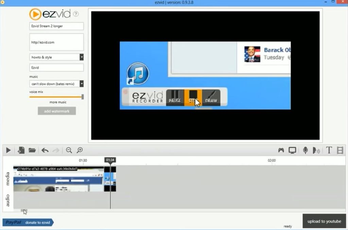Click the voice mix slider handle
Viewport: 348px width, 230px height.
pos(83,97)
